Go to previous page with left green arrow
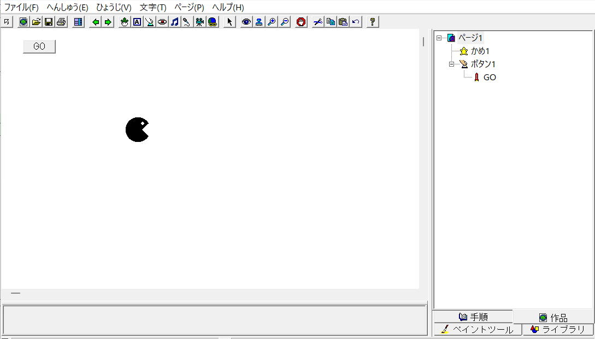Viewport: 595px width, 339px height. point(96,22)
